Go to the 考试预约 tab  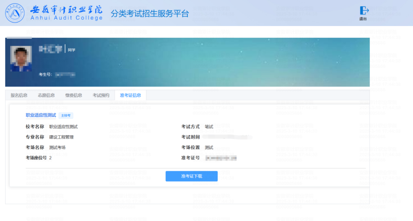(101, 95)
